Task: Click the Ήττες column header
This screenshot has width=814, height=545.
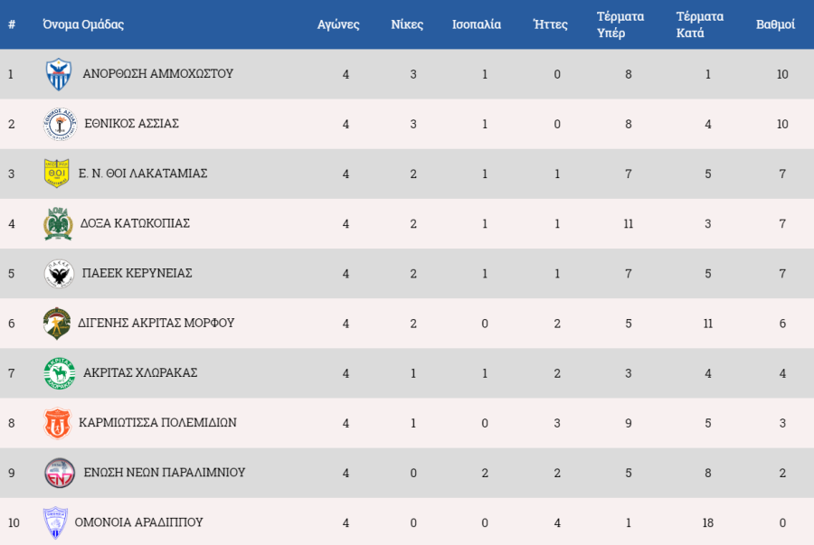Action: [551, 24]
